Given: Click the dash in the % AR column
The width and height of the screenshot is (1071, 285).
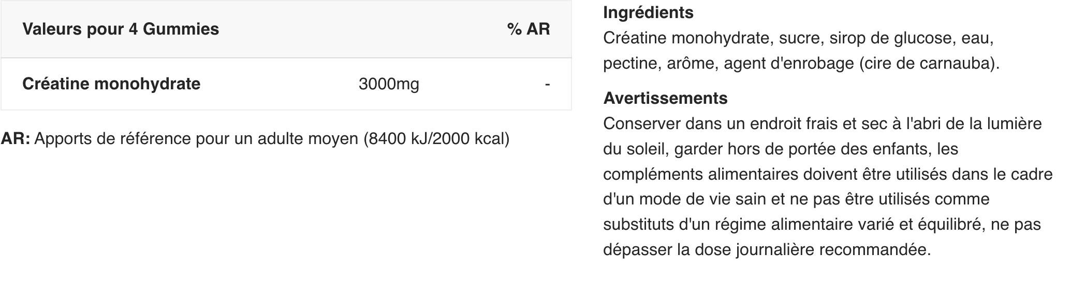Looking at the screenshot, I should click(x=547, y=84).
